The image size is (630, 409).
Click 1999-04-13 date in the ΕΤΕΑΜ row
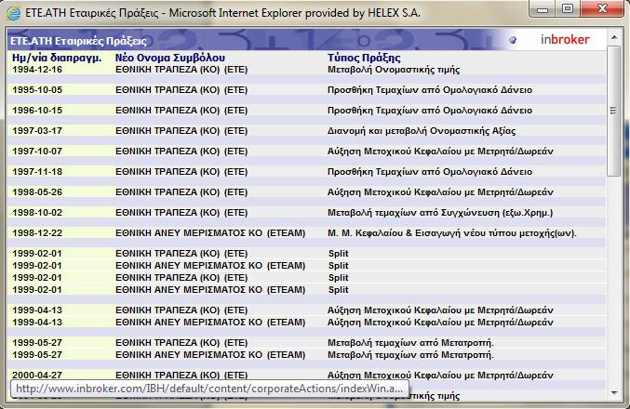[37, 323]
